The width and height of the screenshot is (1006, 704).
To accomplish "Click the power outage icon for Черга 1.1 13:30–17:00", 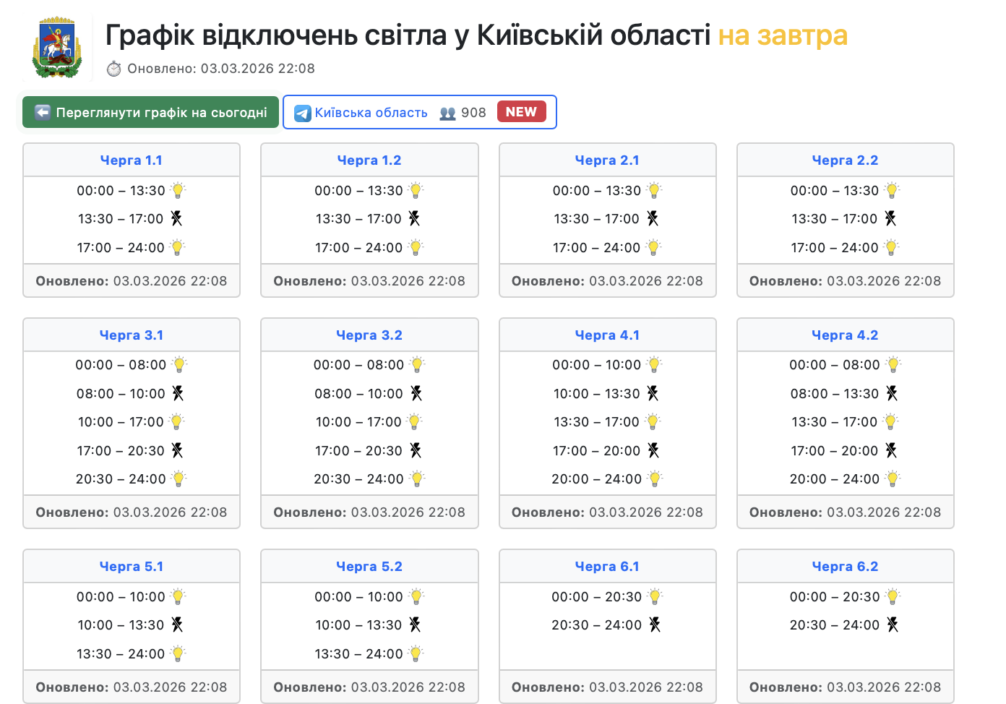I will click(176, 218).
